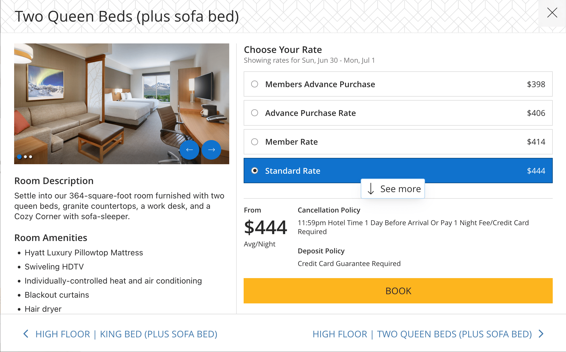The height and width of the screenshot is (352, 566).
Task: Jump to first carousel dot indicator
Action: (19, 157)
